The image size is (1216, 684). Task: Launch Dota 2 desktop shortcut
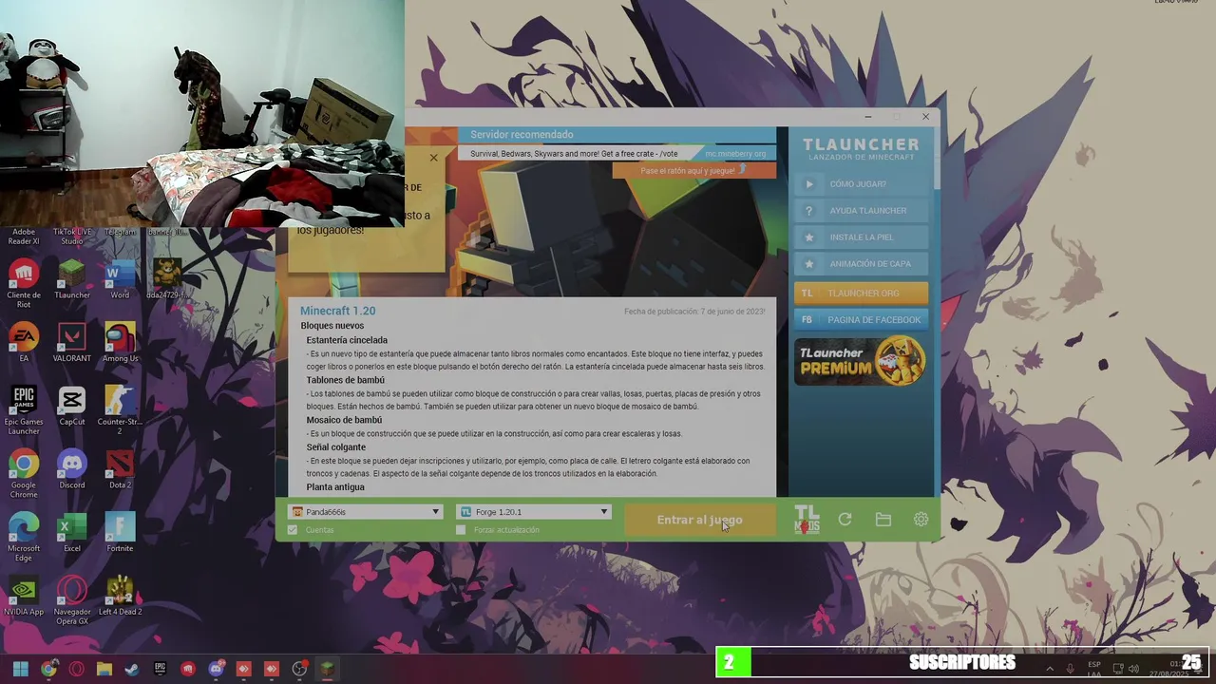[120, 469]
